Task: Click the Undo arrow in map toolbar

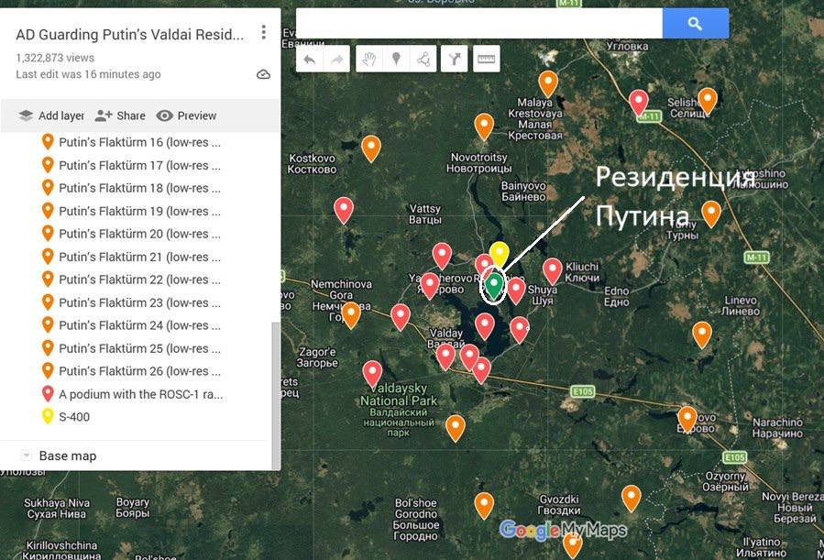Action: pos(310,60)
